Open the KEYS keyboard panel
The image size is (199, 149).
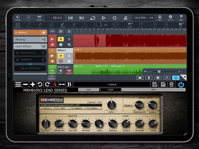point(29,18)
